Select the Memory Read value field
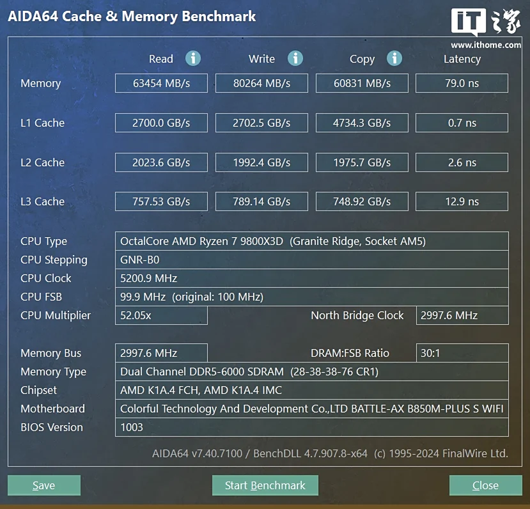The image size is (530, 509). point(161,83)
